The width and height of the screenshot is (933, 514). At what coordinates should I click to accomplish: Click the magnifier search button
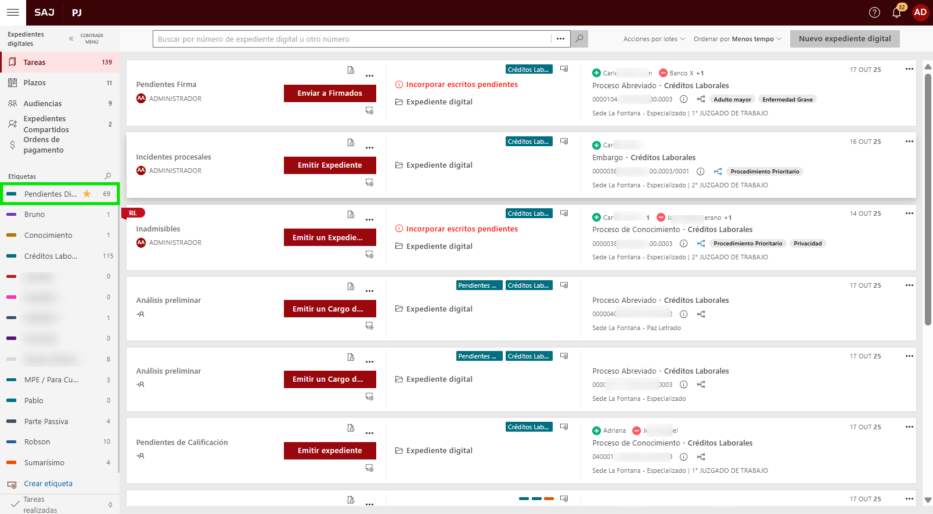coord(579,39)
